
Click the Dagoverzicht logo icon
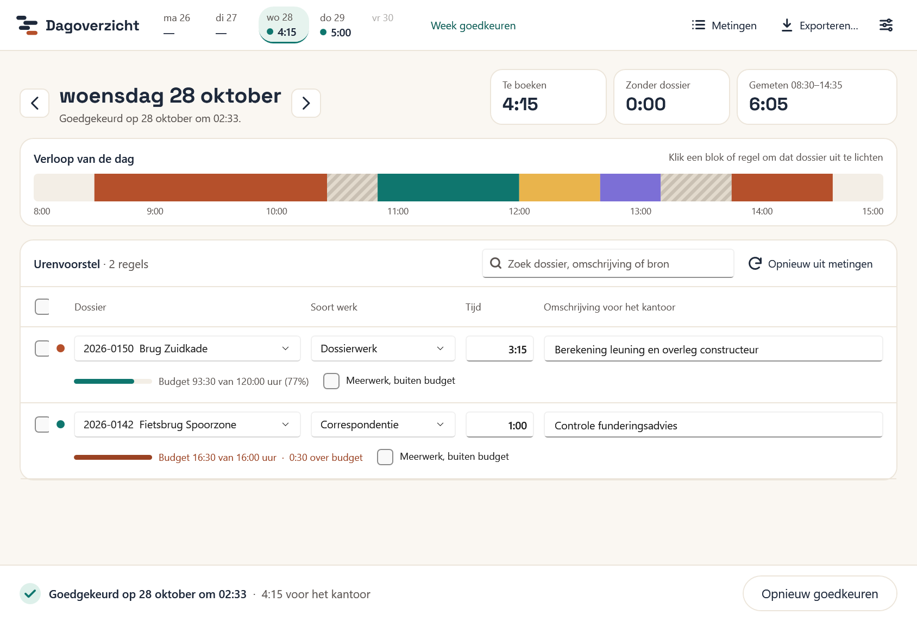(x=27, y=26)
